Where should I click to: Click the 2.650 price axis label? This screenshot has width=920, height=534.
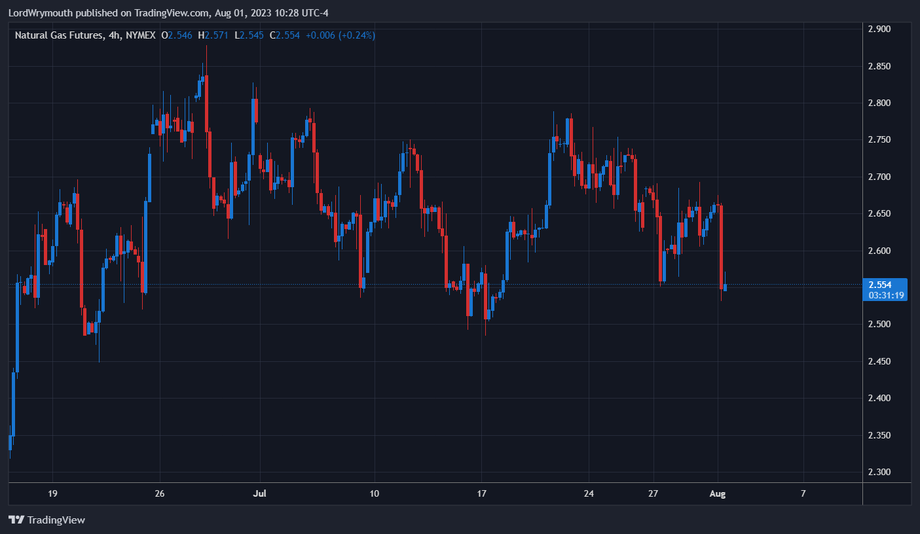pos(879,213)
